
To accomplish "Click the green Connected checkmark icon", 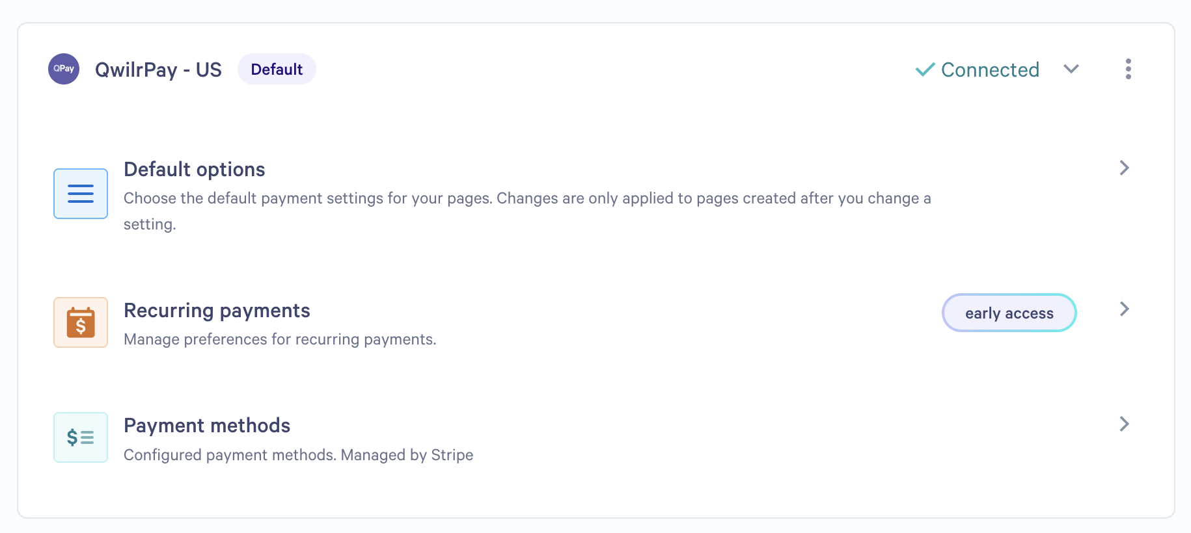I will pyautogui.click(x=925, y=69).
